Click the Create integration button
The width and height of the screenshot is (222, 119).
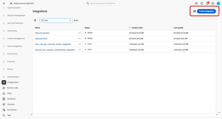click(x=206, y=11)
